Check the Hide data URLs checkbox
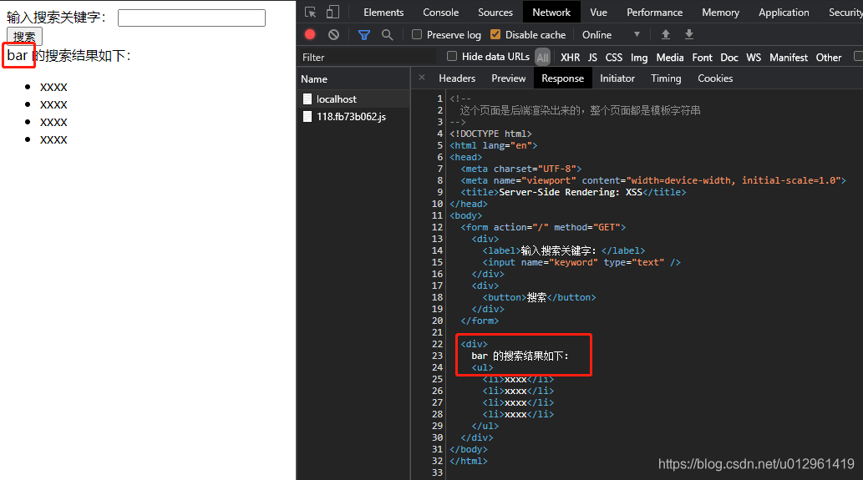 coord(452,56)
